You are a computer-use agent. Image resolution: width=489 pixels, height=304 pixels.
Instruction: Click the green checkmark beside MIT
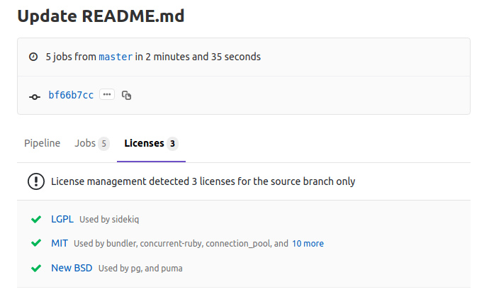36,243
